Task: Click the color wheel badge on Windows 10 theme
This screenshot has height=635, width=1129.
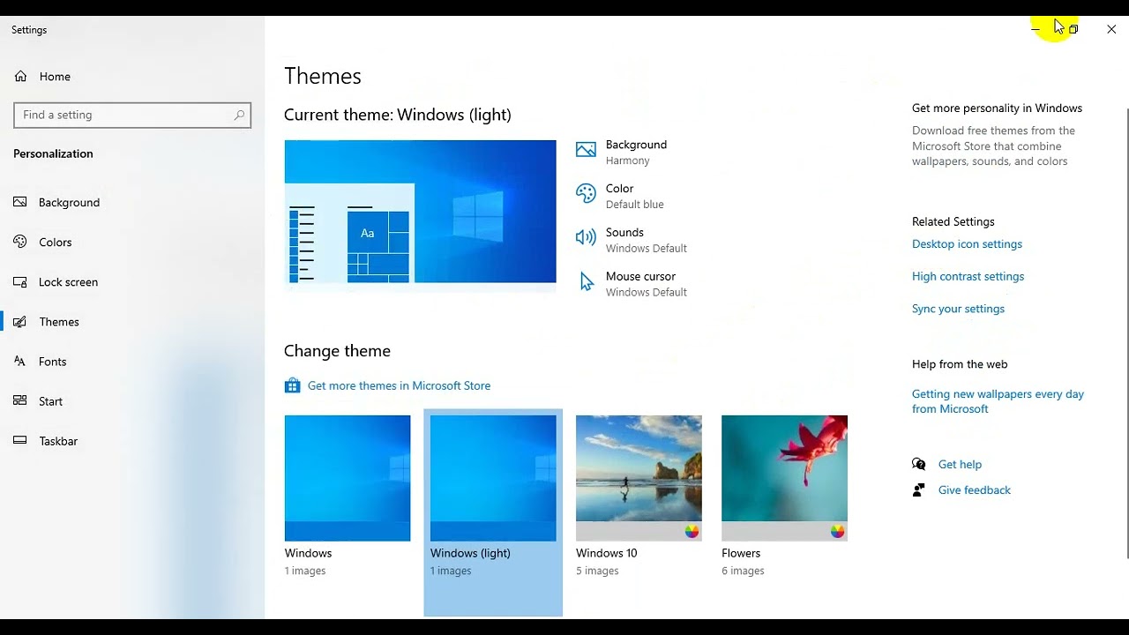Action: [x=692, y=531]
